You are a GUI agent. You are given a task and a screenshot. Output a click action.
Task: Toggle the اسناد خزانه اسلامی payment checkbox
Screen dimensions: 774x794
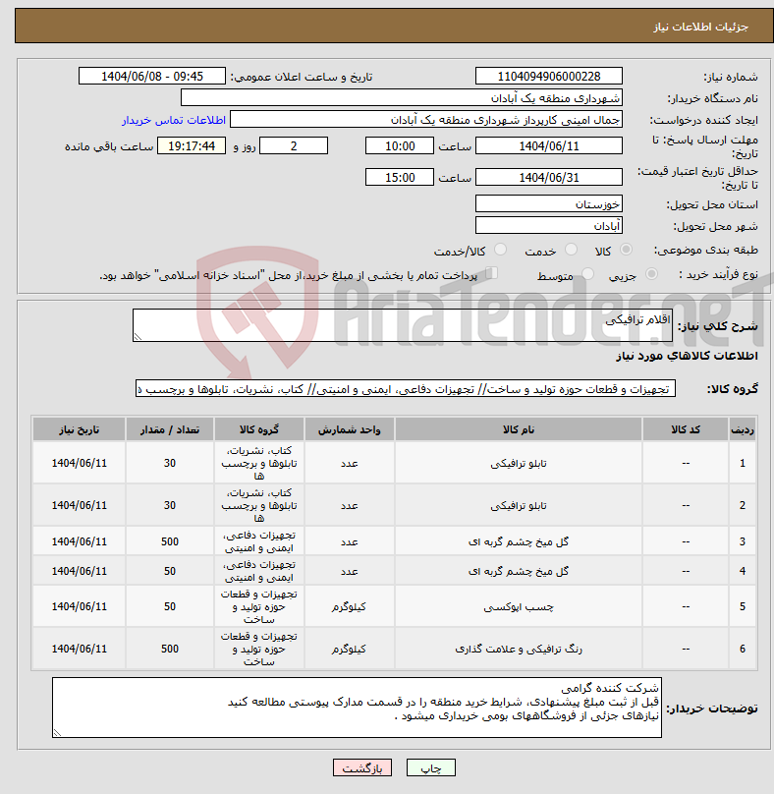[x=491, y=273]
